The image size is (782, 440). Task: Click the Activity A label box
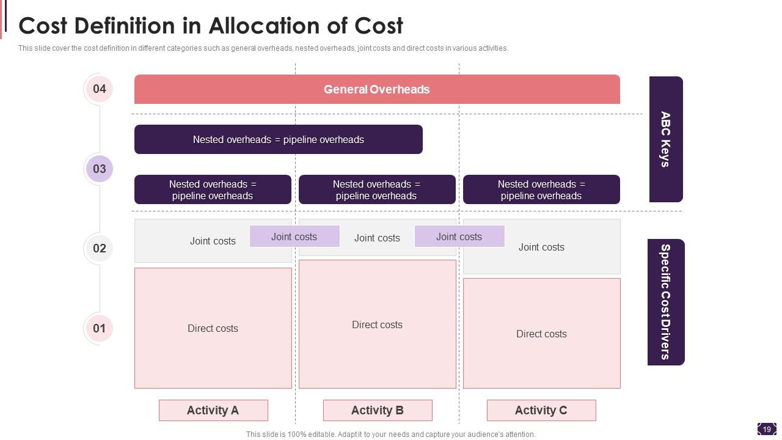coord(213,410)
